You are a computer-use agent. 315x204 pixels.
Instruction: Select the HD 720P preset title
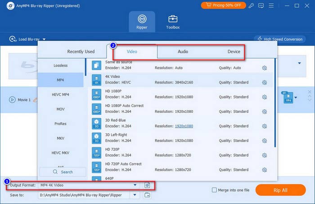[x=112, y=149]
